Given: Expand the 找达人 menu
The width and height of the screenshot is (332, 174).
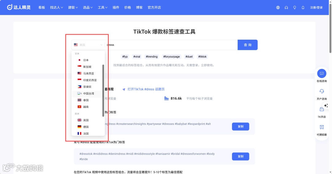Looking at the screenshot, I should coord(57,7).
